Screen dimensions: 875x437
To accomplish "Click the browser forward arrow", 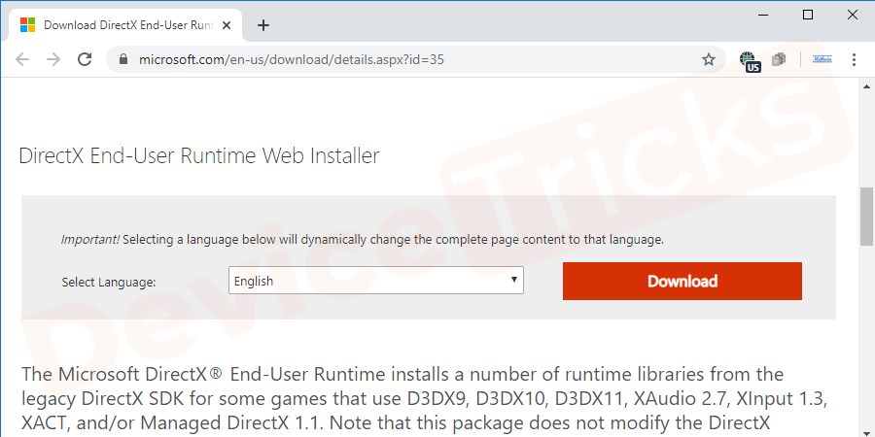I will pos(53,59).
